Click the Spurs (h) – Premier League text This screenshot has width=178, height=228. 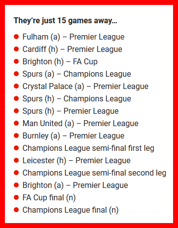(71, 111)
